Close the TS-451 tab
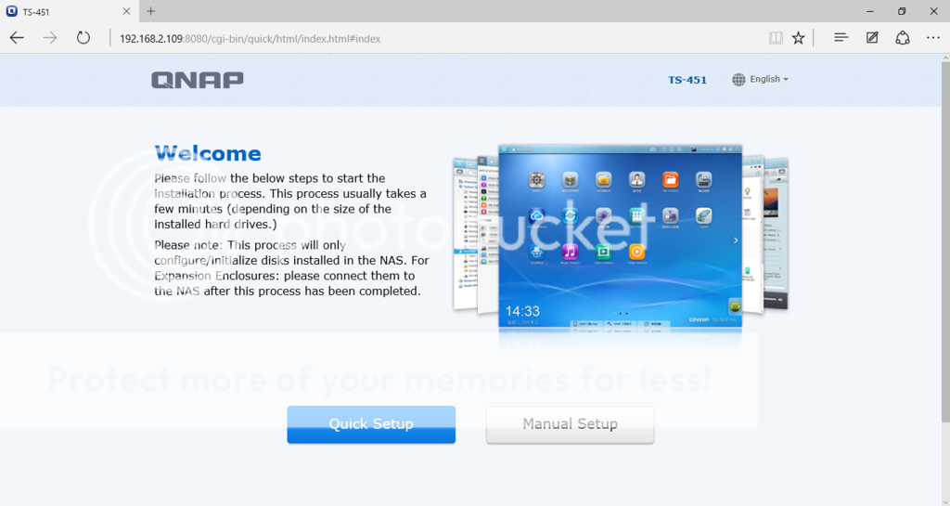 [x=126, y=11]
